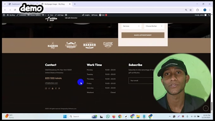Open My Blog in admin bar

click(11, 15)
